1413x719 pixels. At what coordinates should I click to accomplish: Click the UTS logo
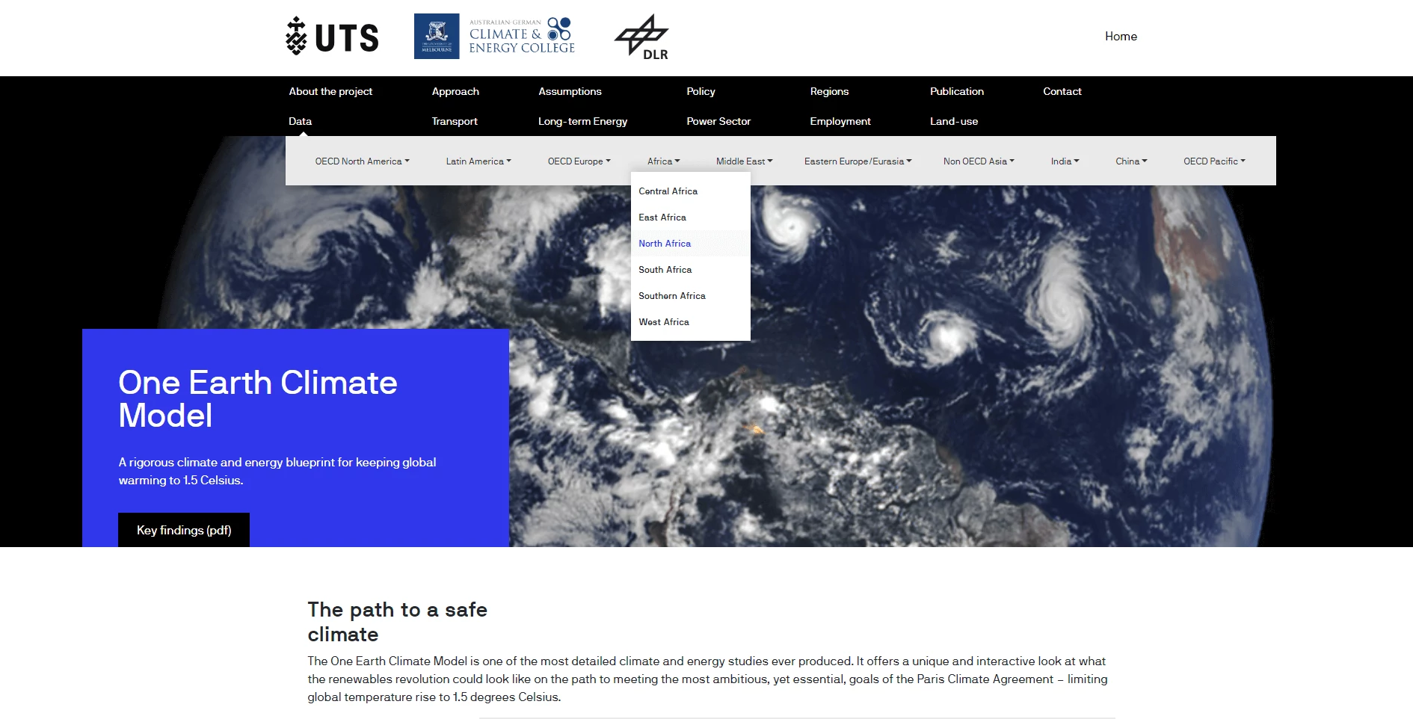click(x=330, y=36)
